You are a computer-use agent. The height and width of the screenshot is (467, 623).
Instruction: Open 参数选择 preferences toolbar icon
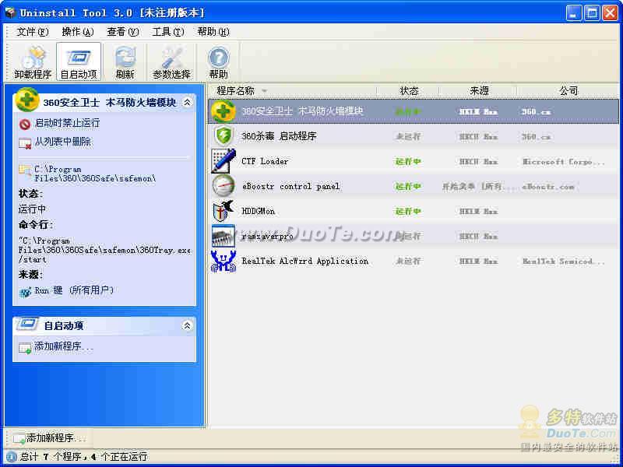pyautogui.click(x=171, y=62)
